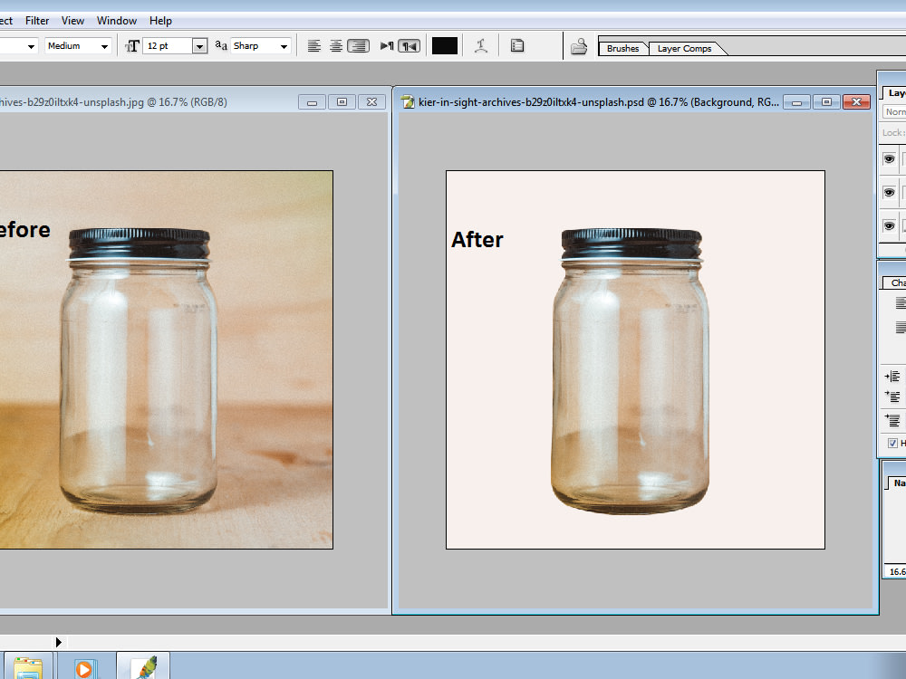The width and height of the screenshot is (906, 679).
Task: Open the Help menu
Action: [160, 21]
